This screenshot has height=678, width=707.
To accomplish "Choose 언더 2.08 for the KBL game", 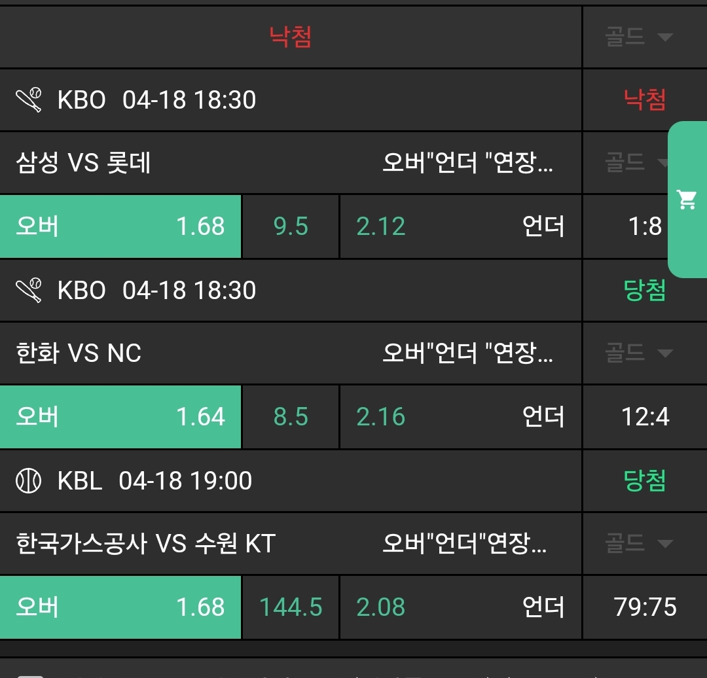I will point(460,607).
